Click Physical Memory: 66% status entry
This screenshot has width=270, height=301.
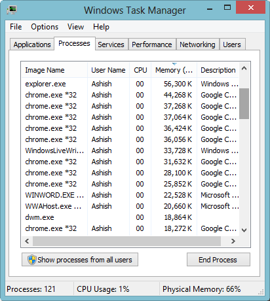[x=201, y=289]
